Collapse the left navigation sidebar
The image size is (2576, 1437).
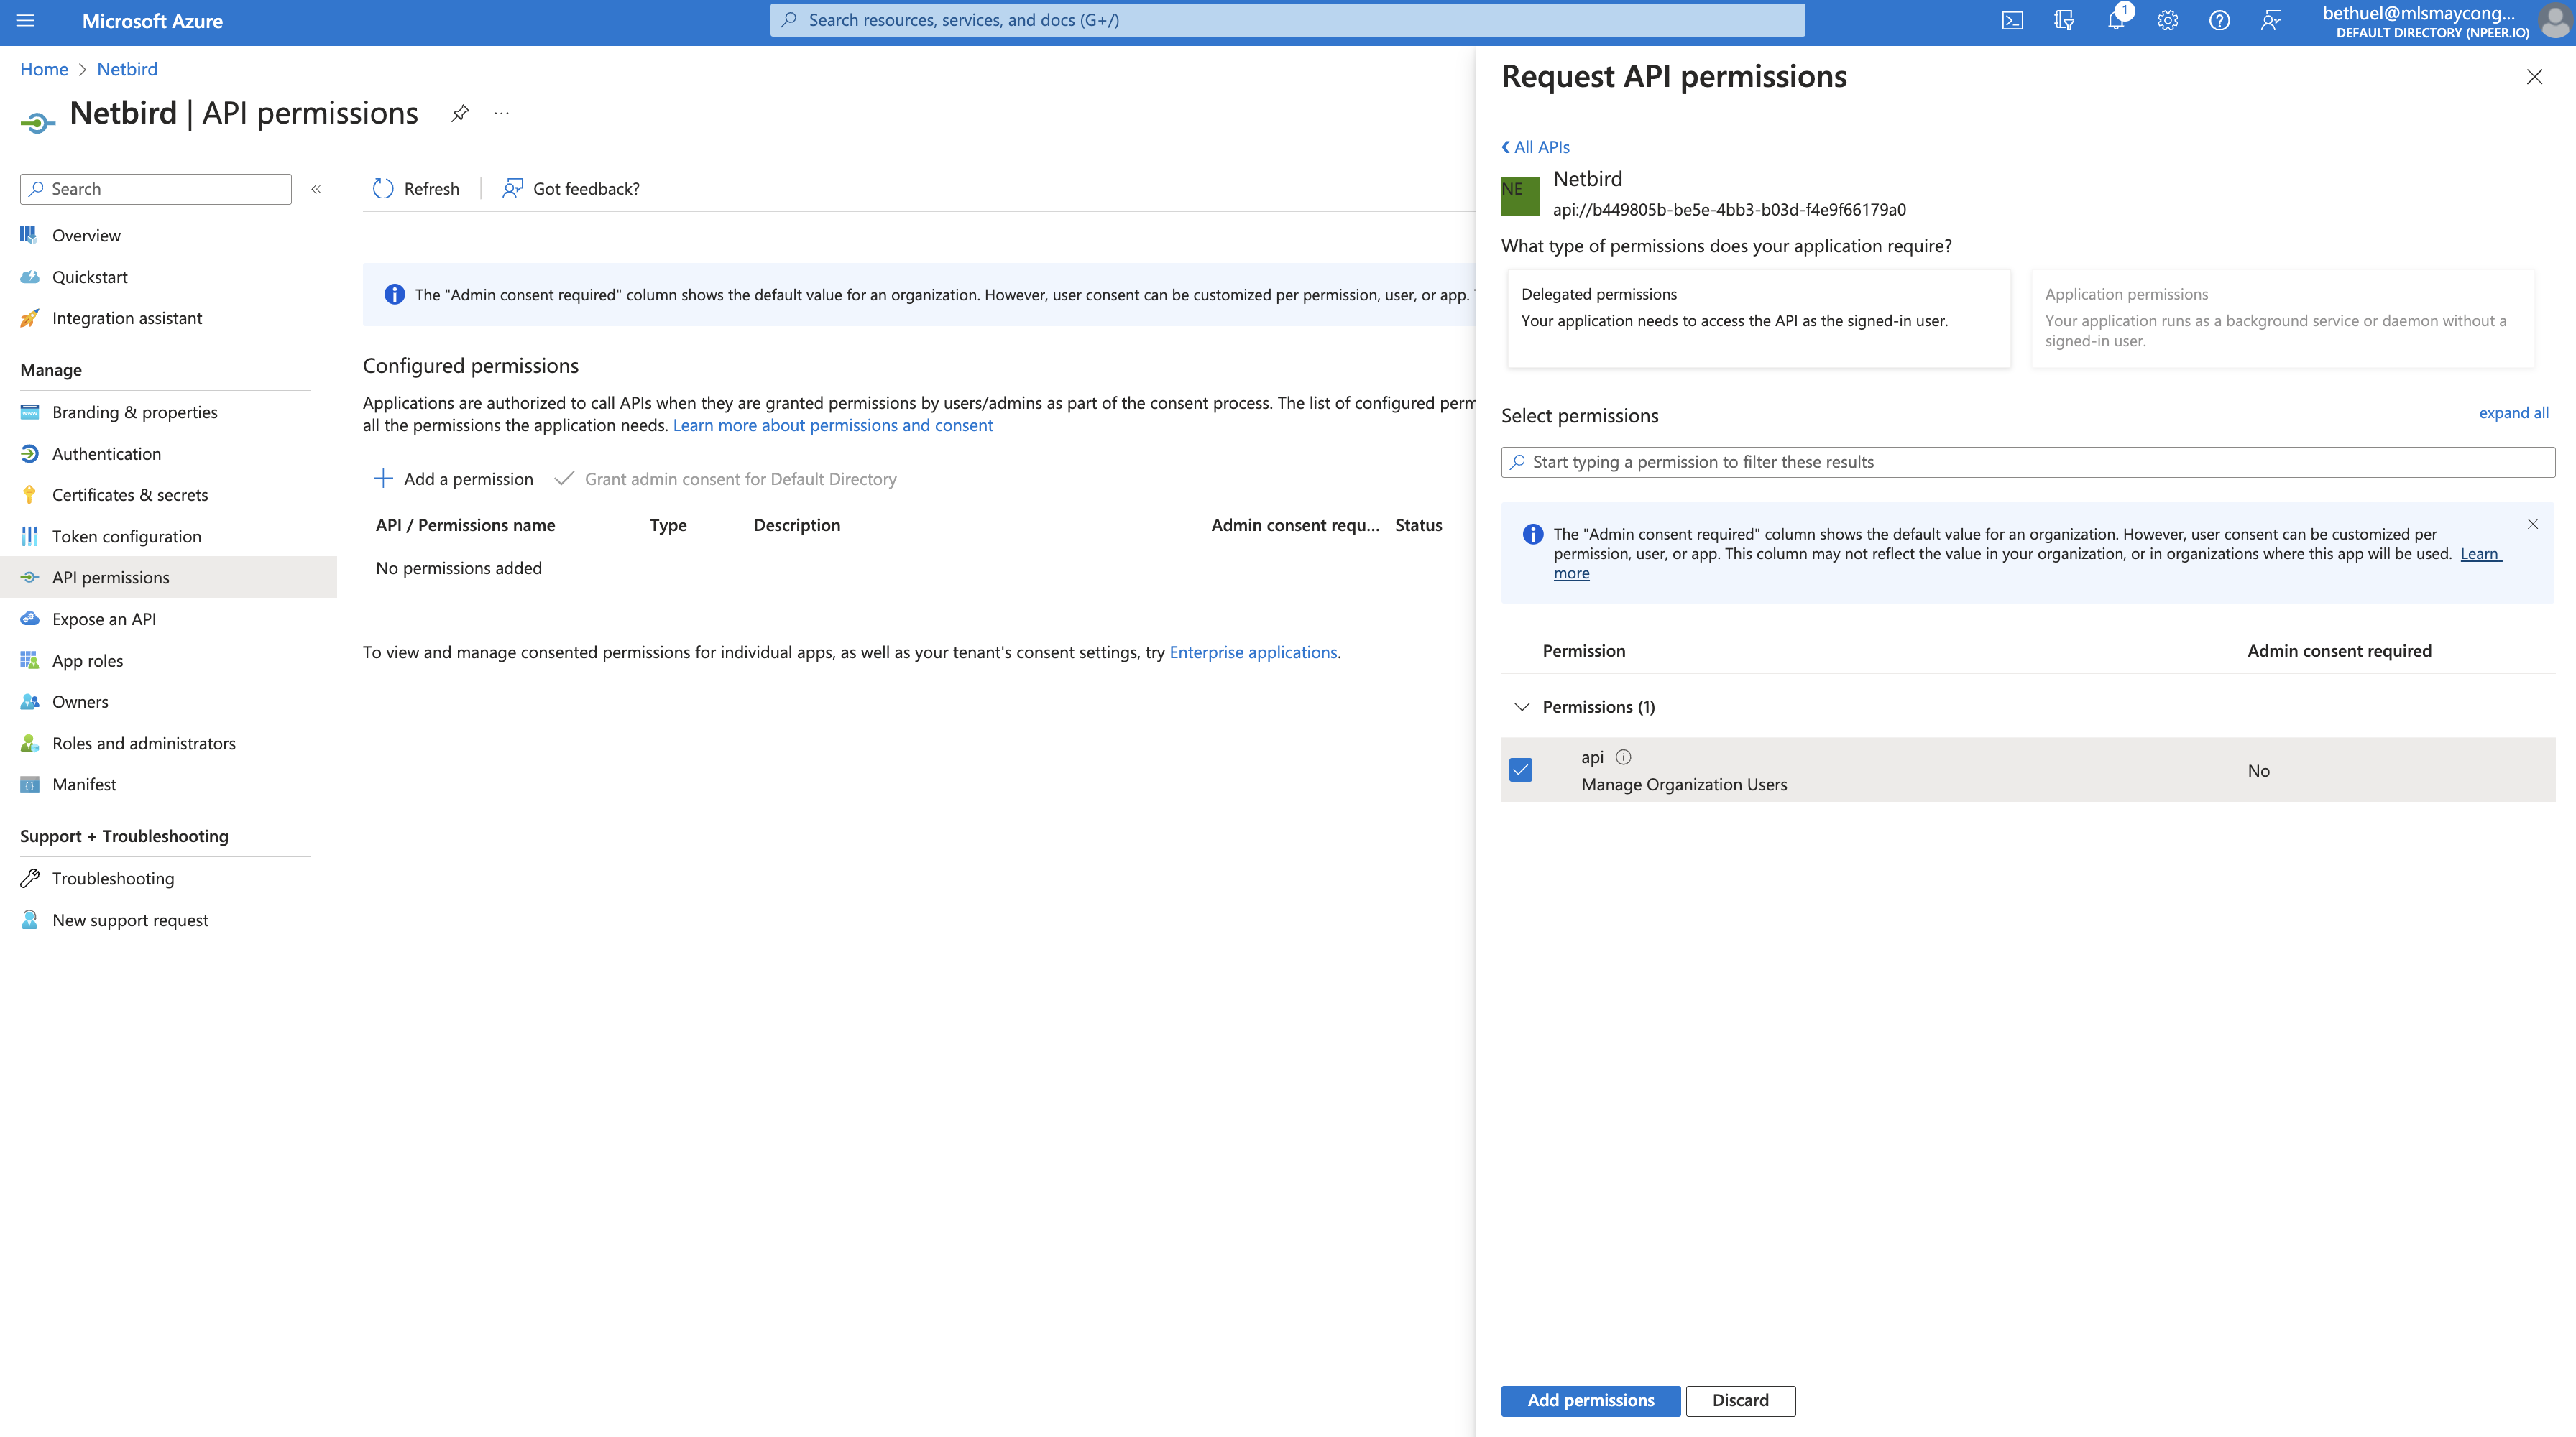tap(316, 189)
